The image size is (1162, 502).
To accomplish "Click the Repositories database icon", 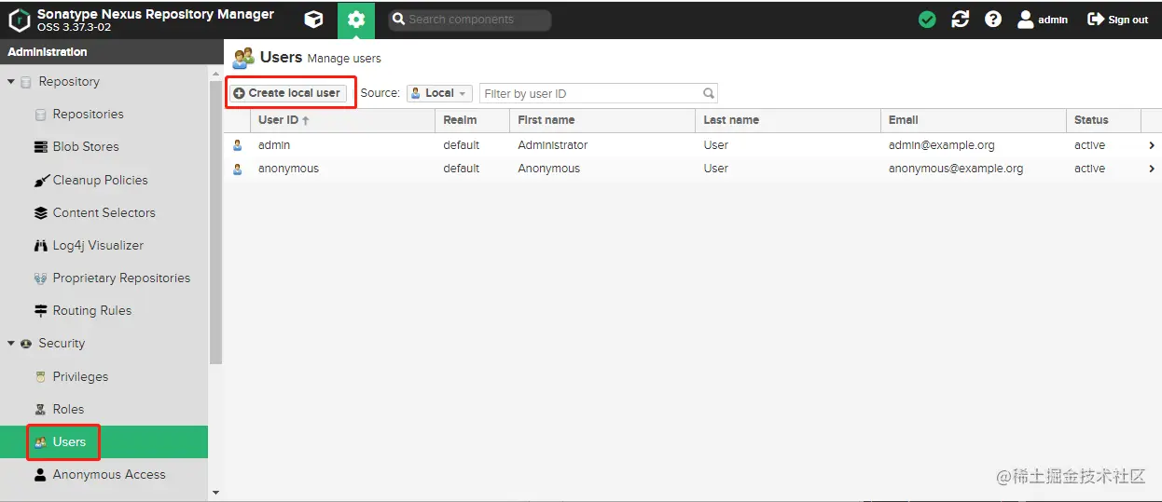I will (40, 115).
